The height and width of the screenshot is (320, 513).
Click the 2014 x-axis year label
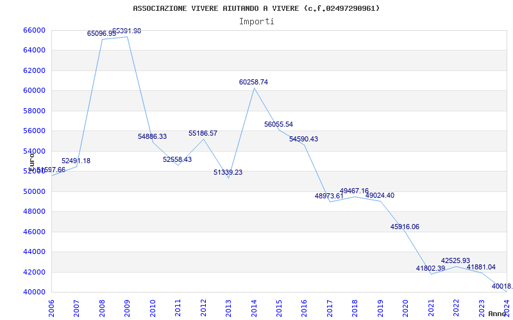point(254,307)
